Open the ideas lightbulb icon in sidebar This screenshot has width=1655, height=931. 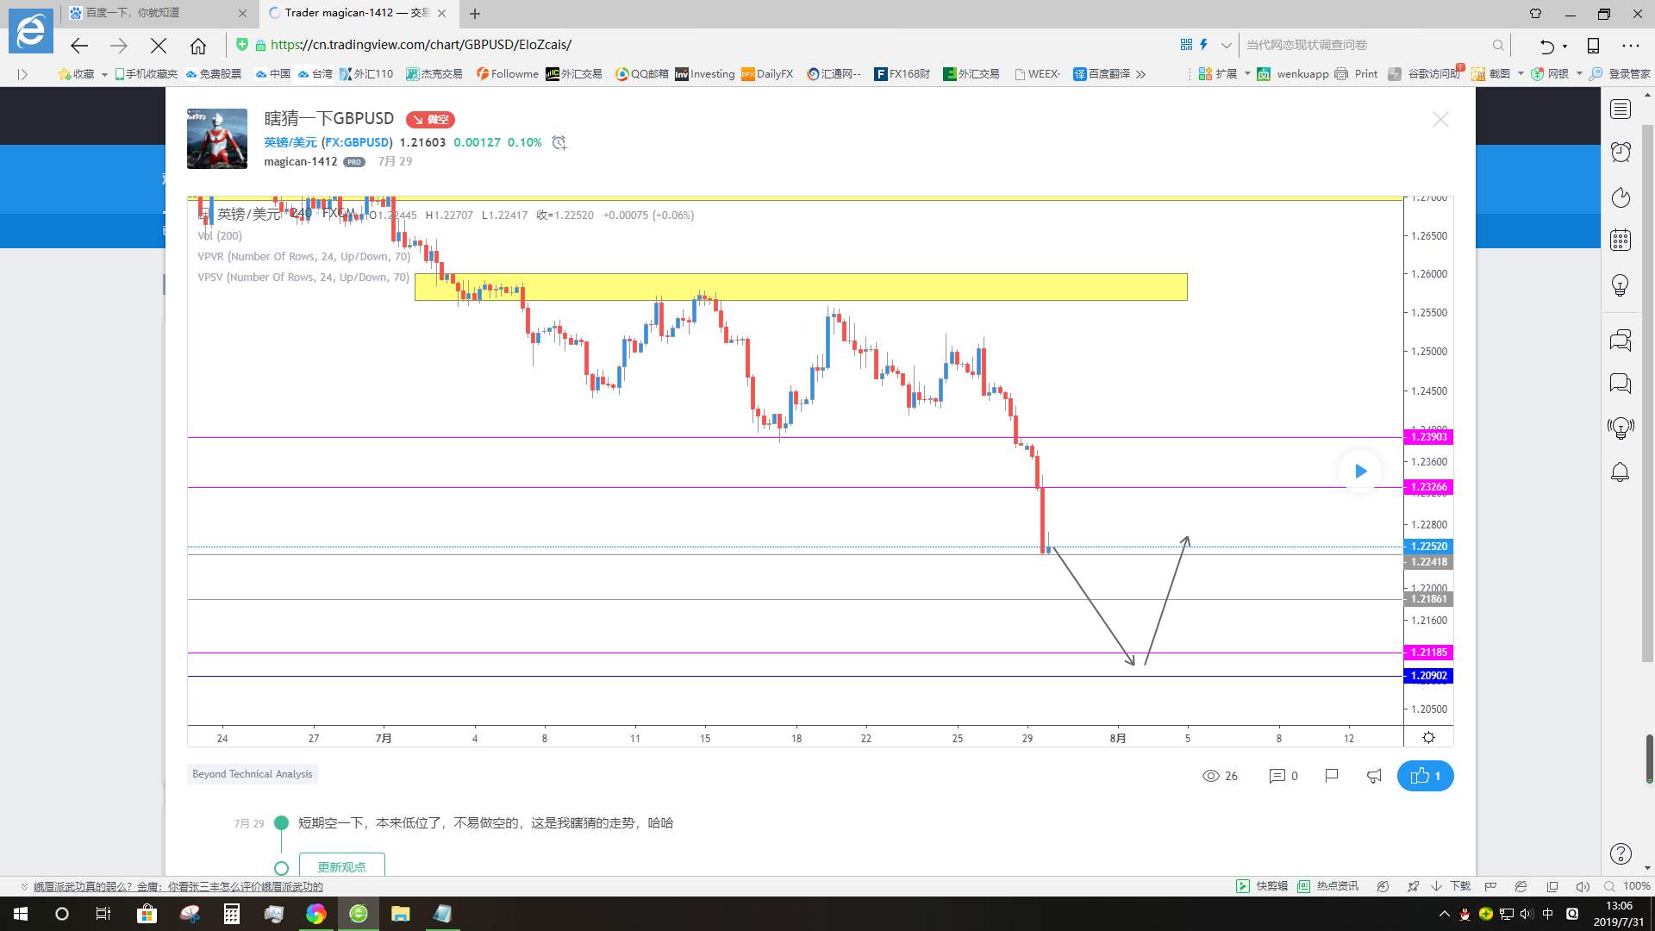point(1621,285)
